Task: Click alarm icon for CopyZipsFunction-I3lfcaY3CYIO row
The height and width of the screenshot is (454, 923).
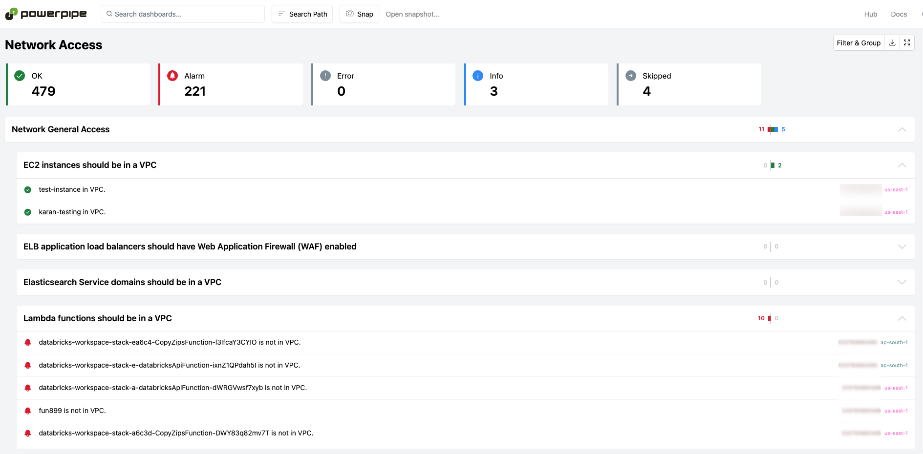Action: tap(28, 343)
